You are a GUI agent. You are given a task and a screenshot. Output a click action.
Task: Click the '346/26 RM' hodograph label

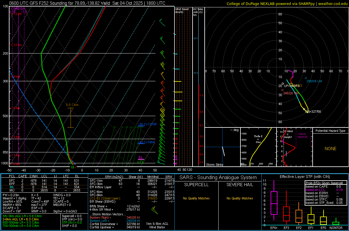point(291,93)
